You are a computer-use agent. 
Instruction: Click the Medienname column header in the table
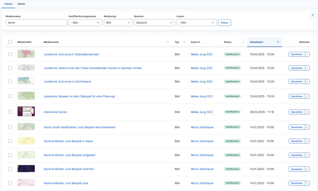(51, 42)
